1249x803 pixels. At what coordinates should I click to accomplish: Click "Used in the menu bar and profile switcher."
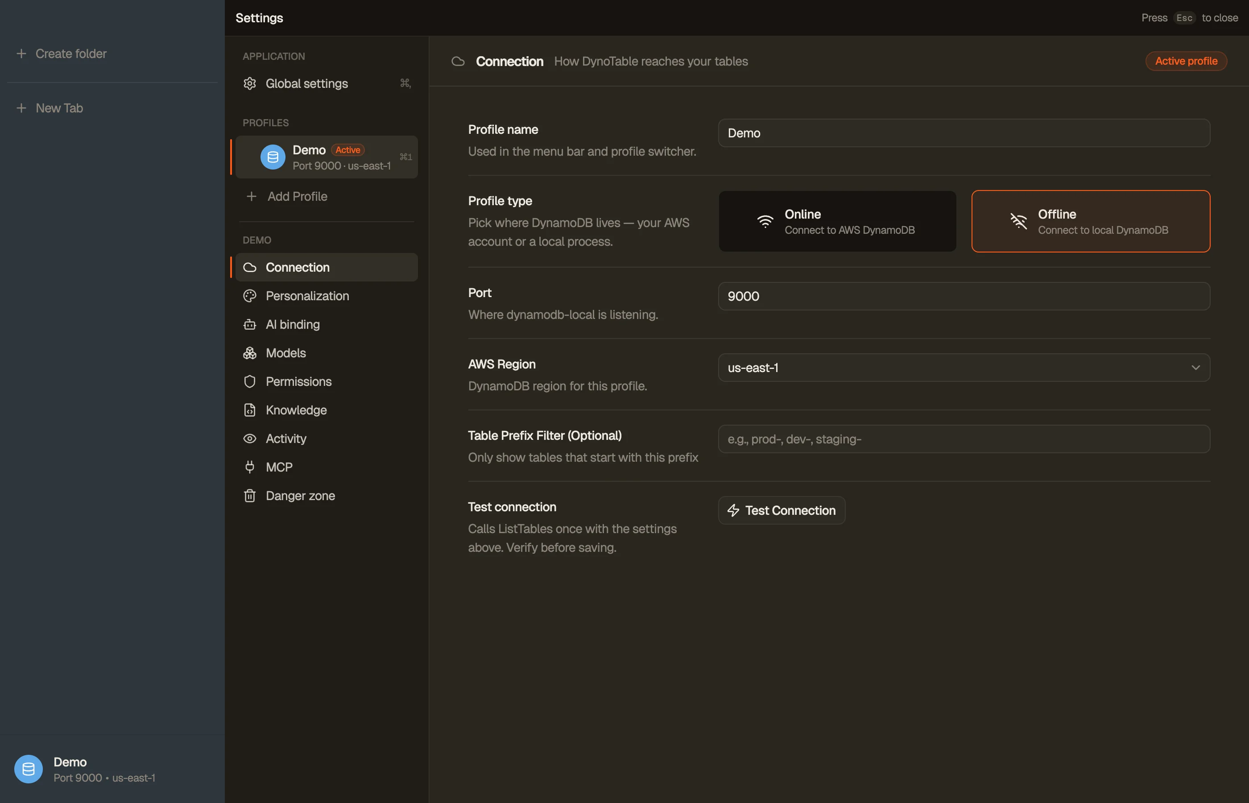(582, 151)
